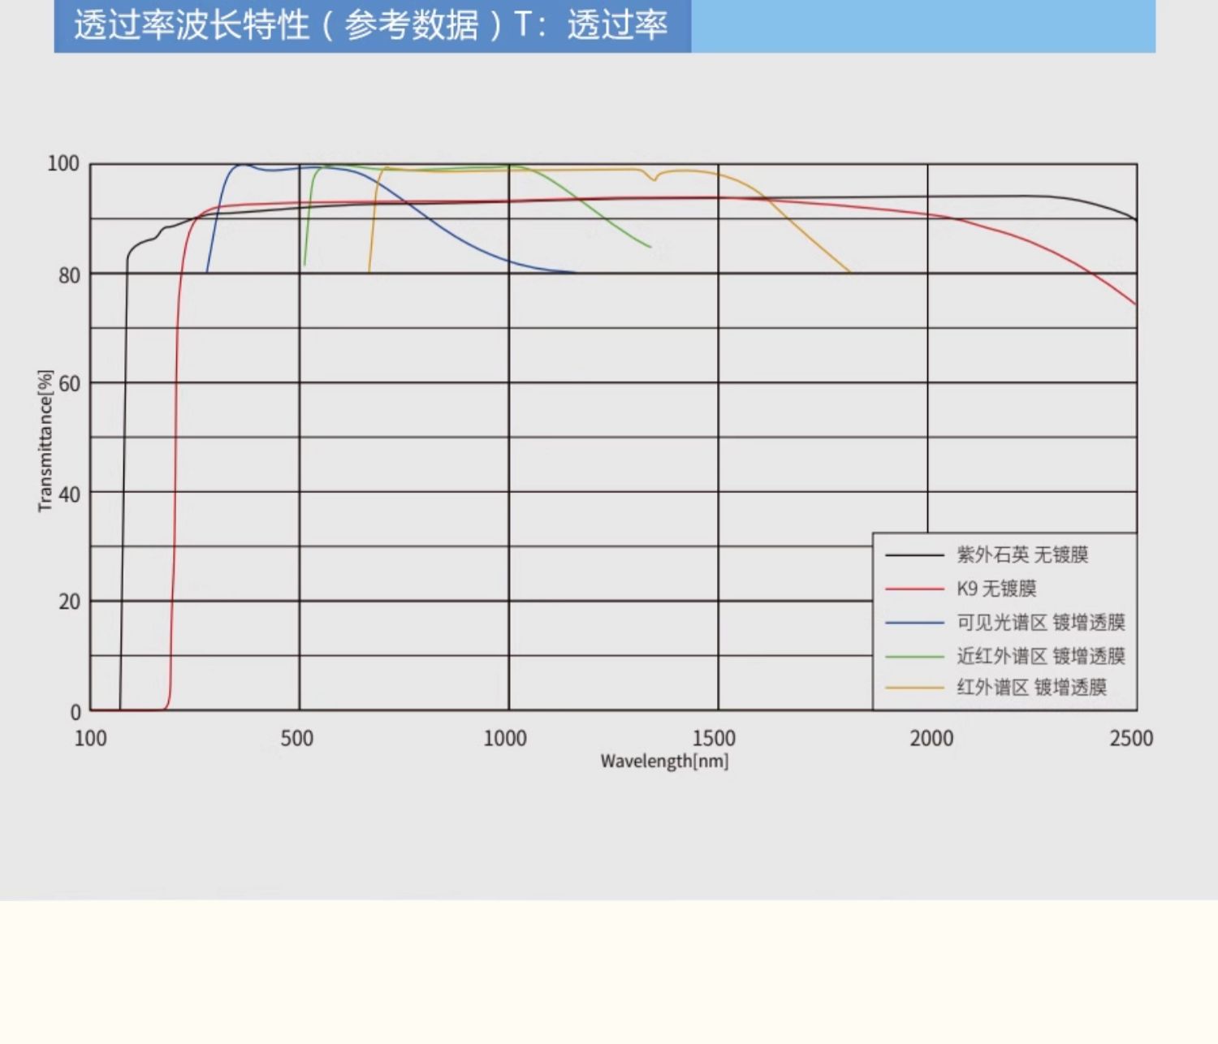Viewport: 1218px width, 1044px height.
Task: Click the 1000 tick on wavelength axis
Action: click(x=505, y=738)
